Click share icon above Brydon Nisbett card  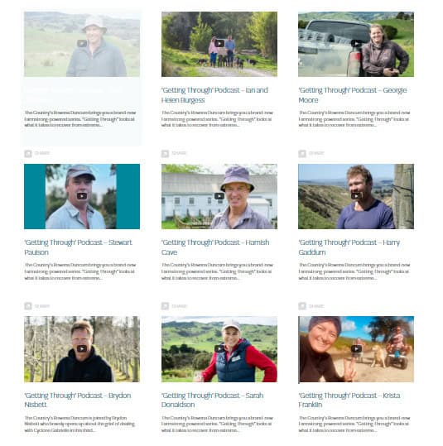pos(28,306)
